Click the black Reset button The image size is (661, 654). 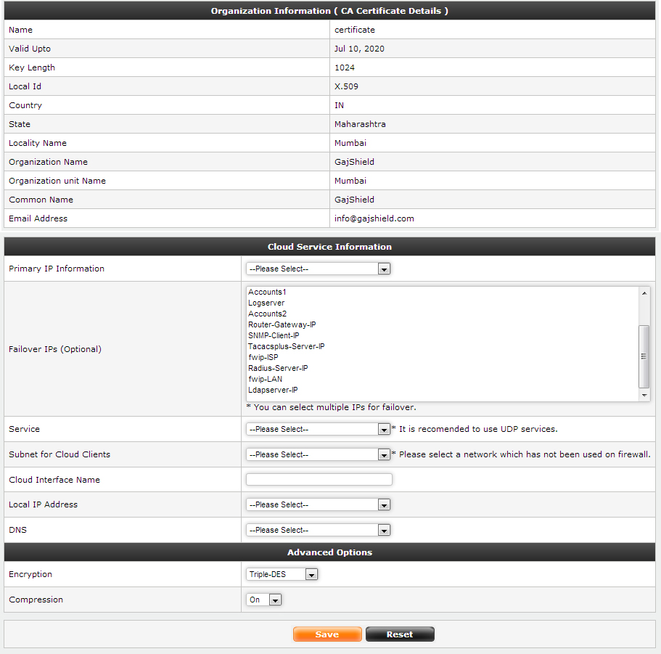(x=400, y=634)
